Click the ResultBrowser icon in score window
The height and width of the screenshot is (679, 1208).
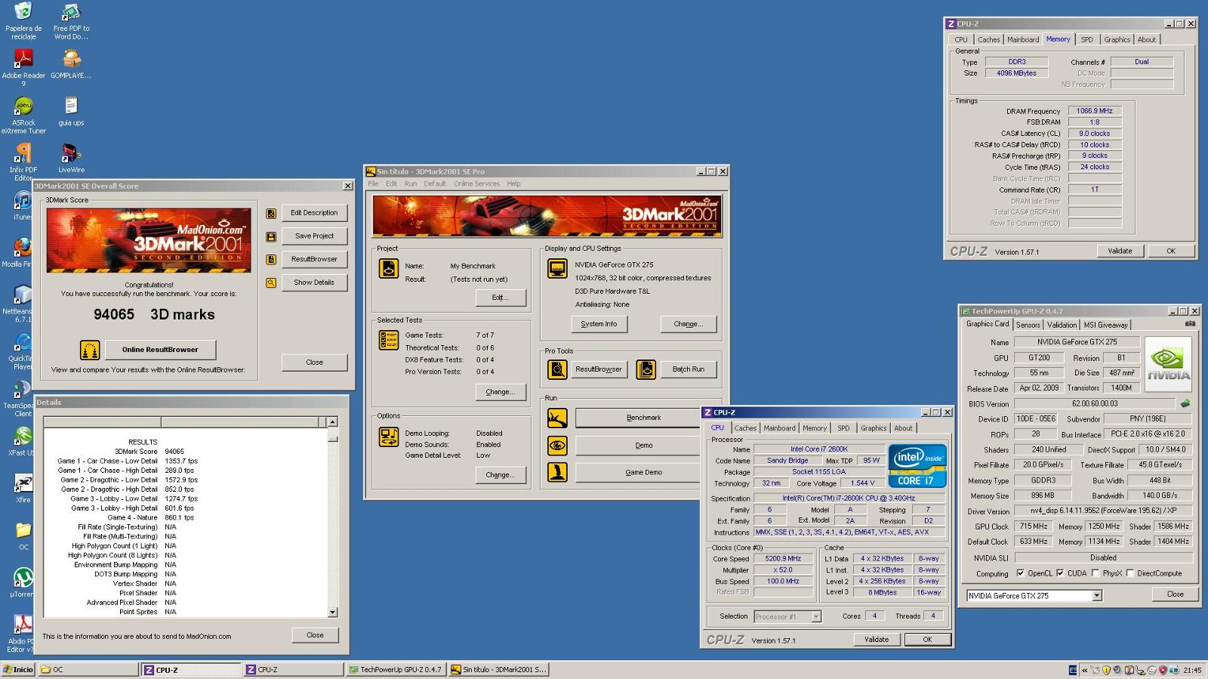271,260
